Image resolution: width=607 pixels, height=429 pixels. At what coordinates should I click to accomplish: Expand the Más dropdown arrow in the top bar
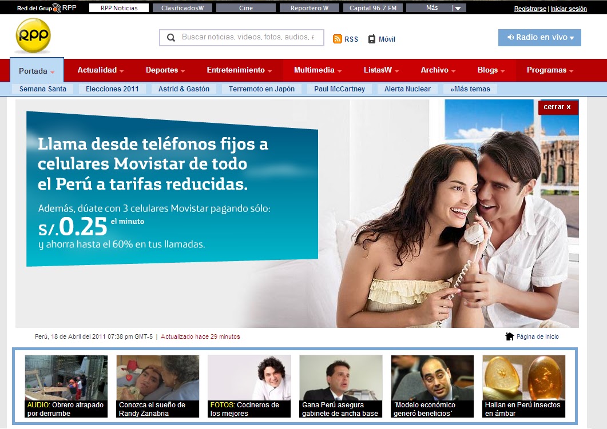(458, 8)
